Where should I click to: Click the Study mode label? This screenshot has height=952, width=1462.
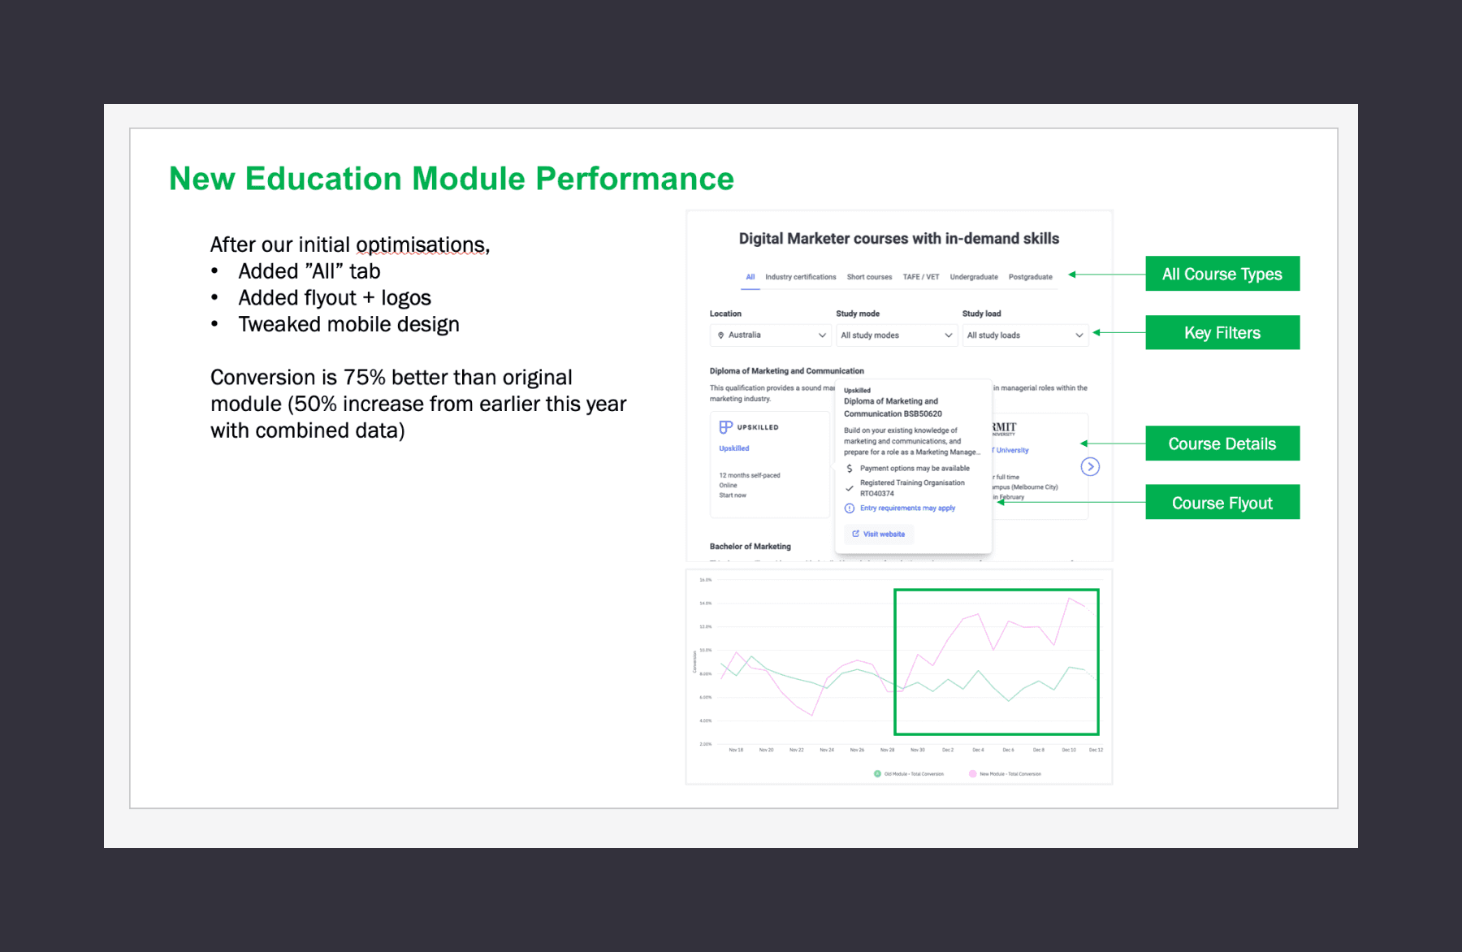(x=858, y=314)
